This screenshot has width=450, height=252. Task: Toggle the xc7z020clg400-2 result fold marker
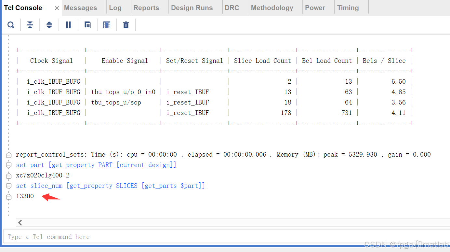tap(9, 175)
